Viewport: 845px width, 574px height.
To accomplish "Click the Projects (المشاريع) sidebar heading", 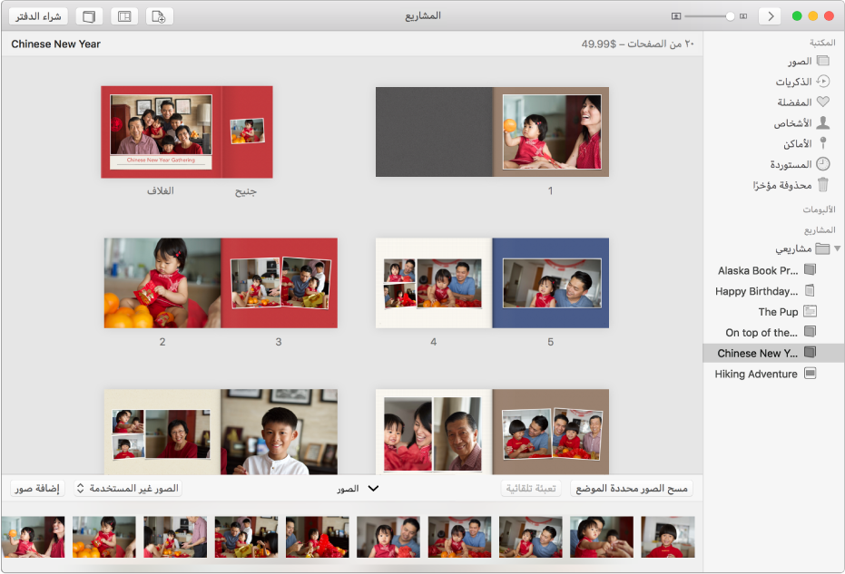I will (820, 230).
